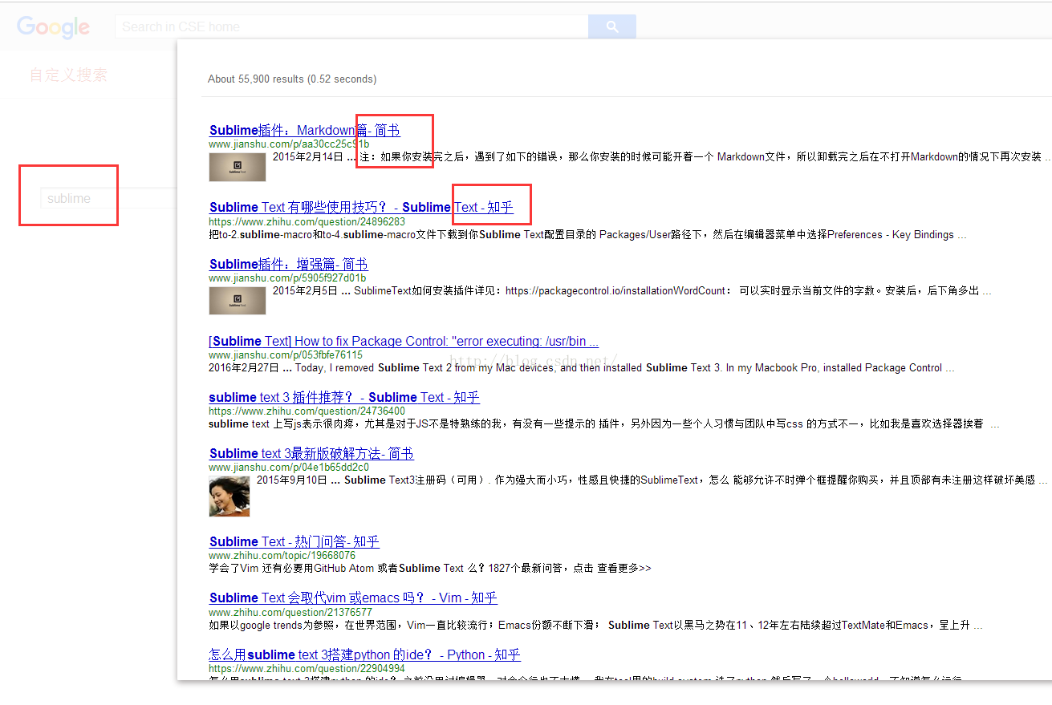
Task: Click the blue magnifier search button
Action: pos(612,26)
